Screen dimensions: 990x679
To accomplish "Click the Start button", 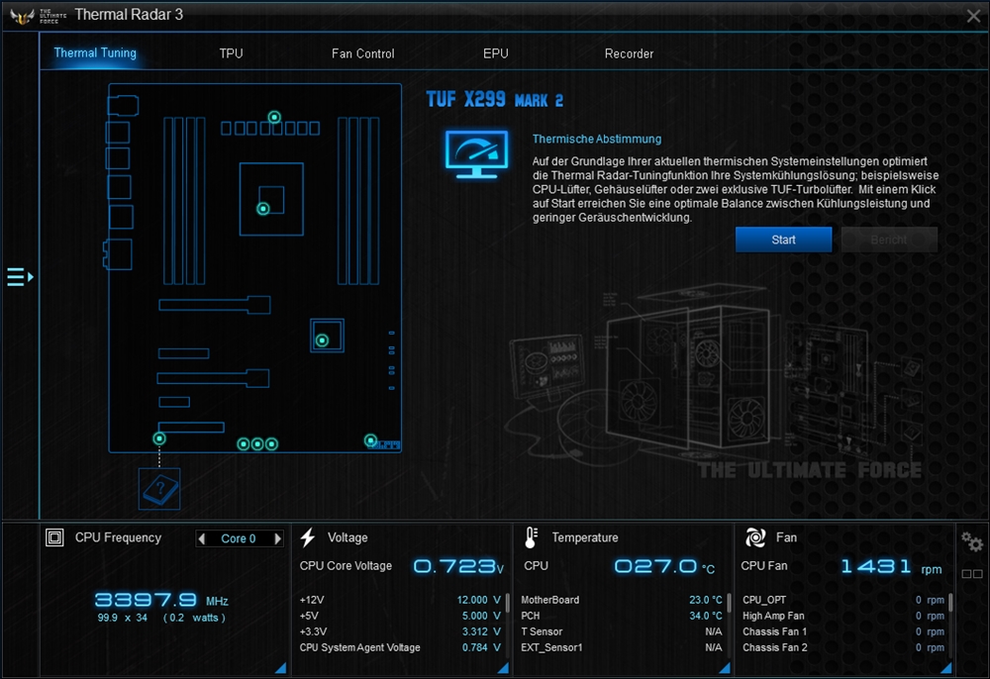I will point(783,240).
